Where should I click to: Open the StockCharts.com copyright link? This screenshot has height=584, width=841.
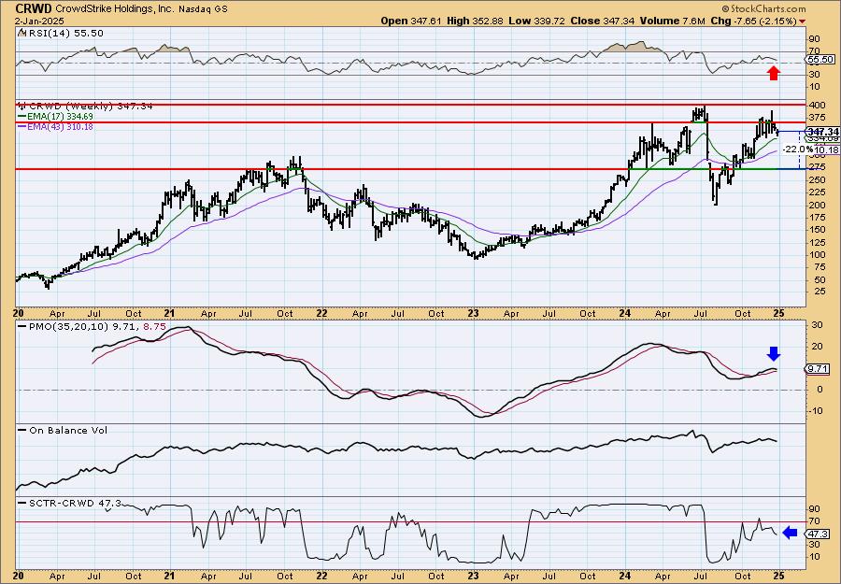(763, 8)
